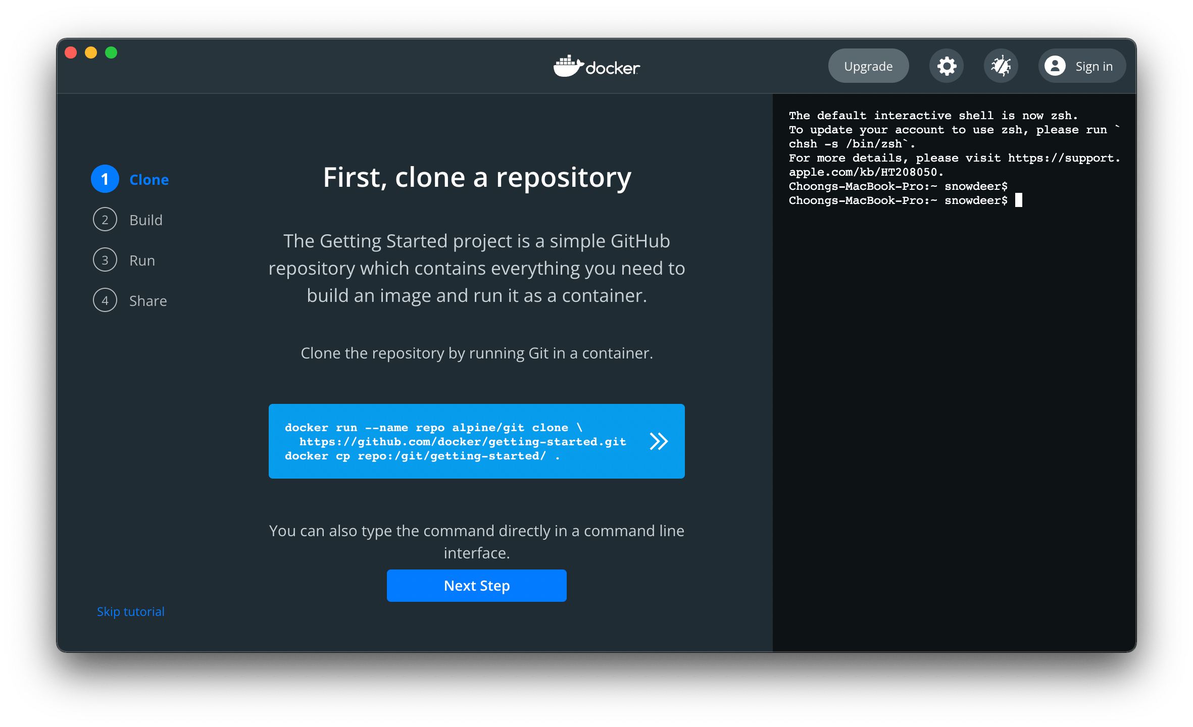1193x727 pixels.
Task: Click the step 1 circle icon
Action: tap(105, 179)
